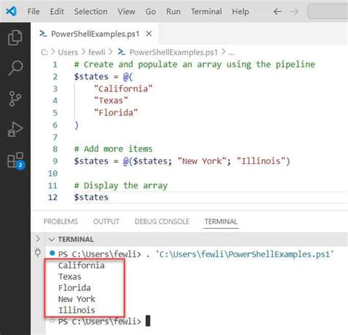The height and width of the screenshot is (335, 348).
Task: Open the Search view in the activity bar
Action: pyautogui.click(x=15, y=68)
